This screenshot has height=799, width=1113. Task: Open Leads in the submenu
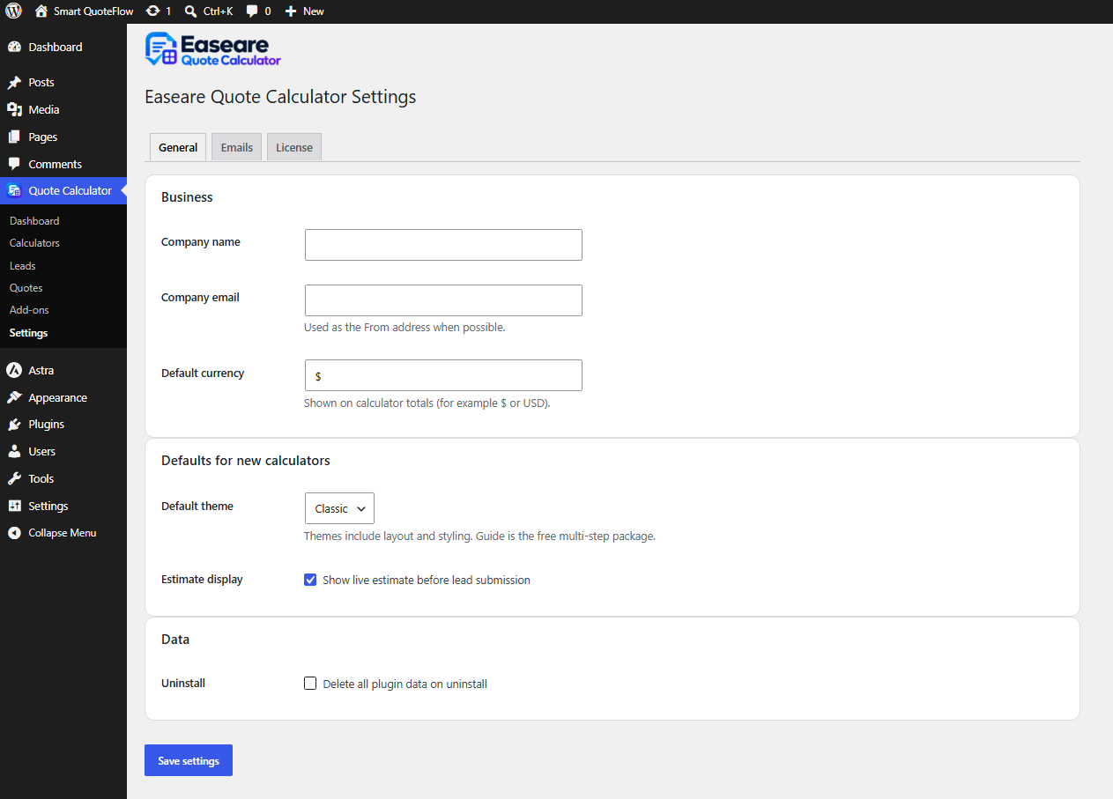tap(23, 266)
